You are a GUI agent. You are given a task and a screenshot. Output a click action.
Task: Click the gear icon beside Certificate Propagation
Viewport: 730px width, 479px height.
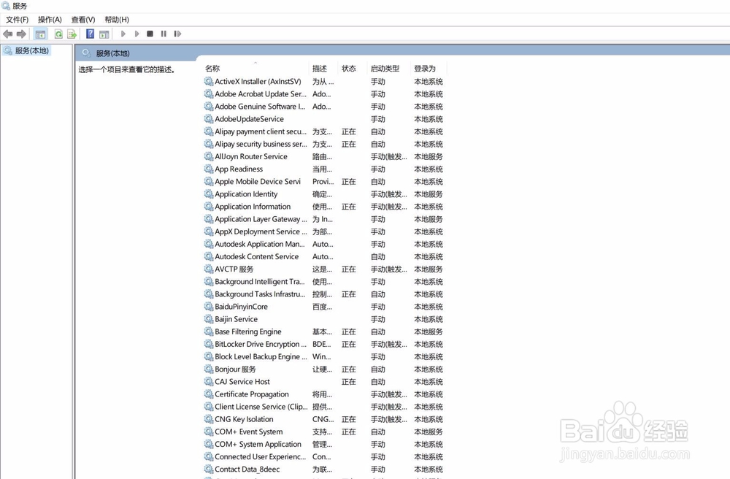pyautogui.click(x=209, y=394)
